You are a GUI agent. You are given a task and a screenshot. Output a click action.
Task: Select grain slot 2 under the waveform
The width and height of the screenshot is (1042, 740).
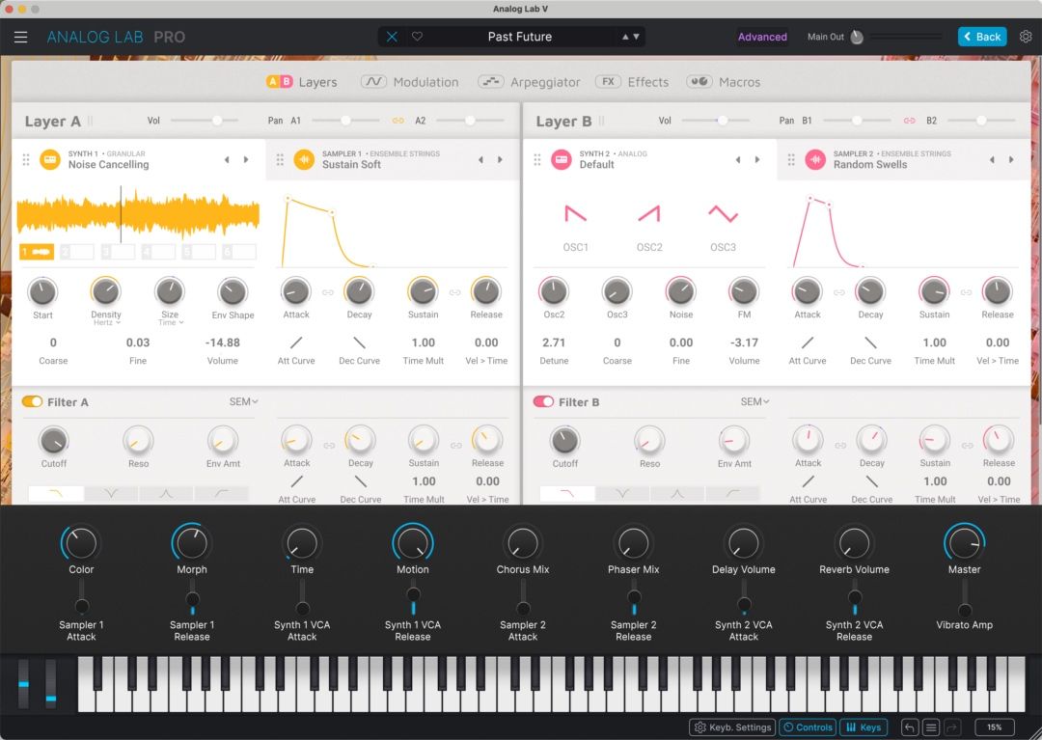[76, 252]
